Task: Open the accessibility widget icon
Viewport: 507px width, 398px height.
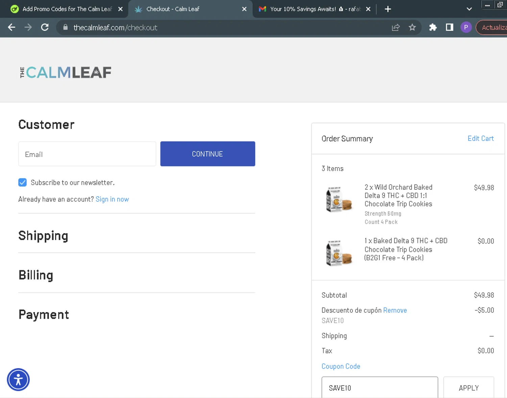Action: 18,379
